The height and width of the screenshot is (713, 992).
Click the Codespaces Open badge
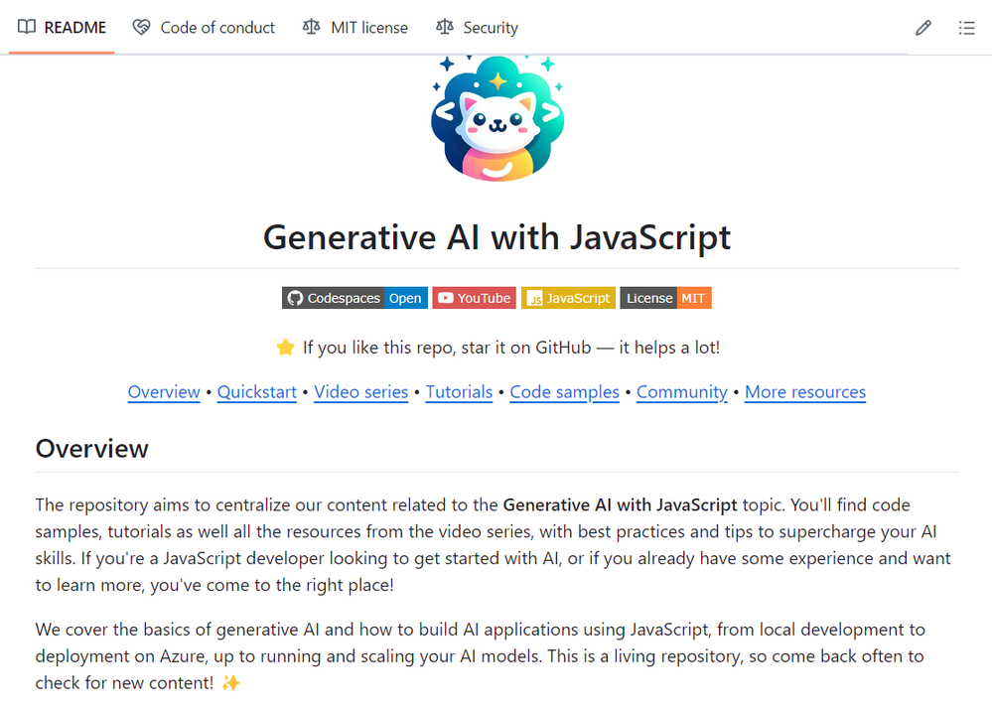(354, 298)
